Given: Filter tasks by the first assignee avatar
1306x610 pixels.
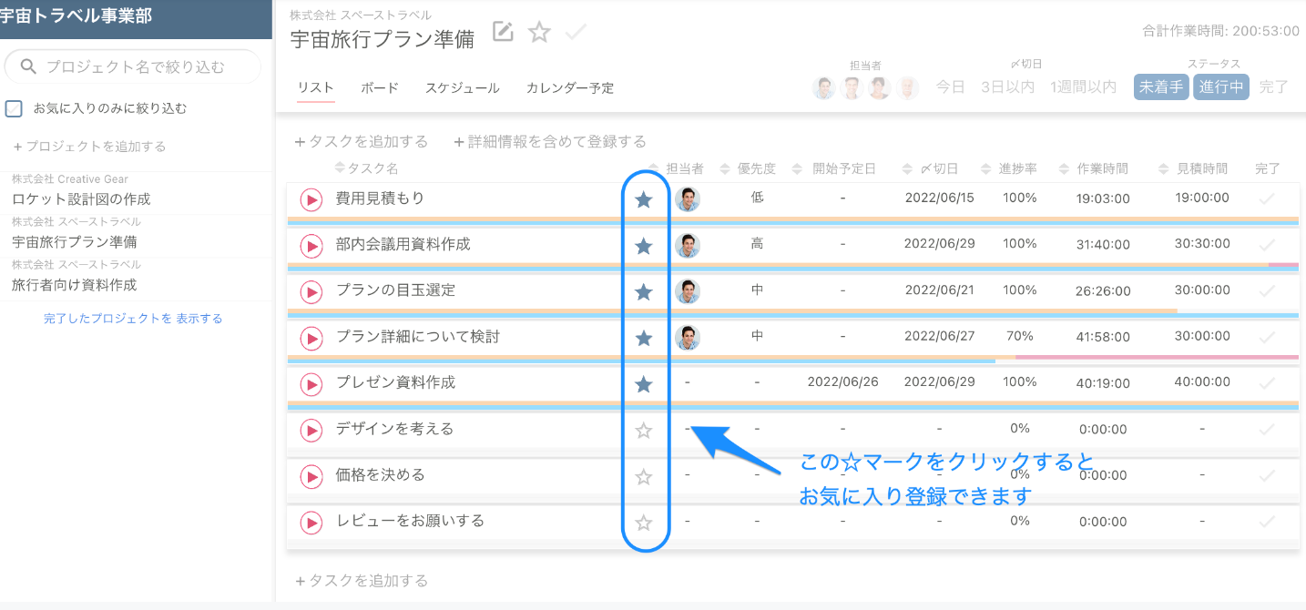Looking at the screenshot, I should click(x=823, y=87).
